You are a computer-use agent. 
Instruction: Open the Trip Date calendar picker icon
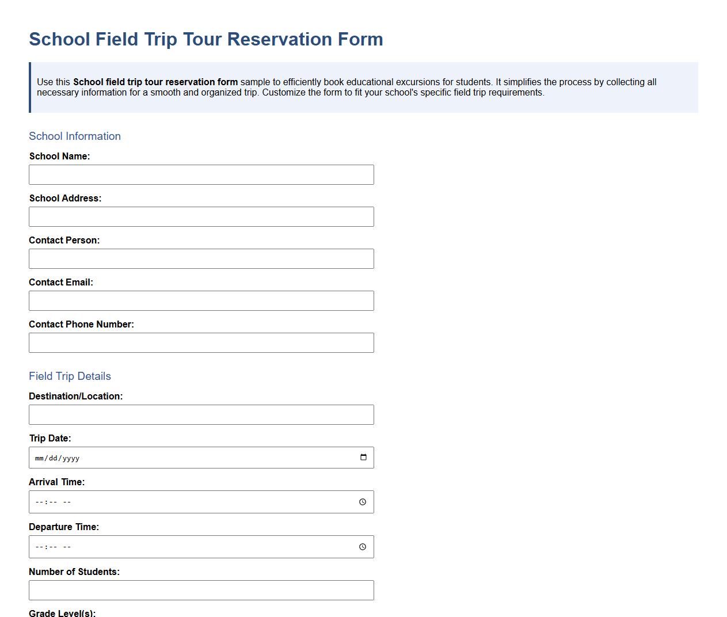[x=363, y=457]
